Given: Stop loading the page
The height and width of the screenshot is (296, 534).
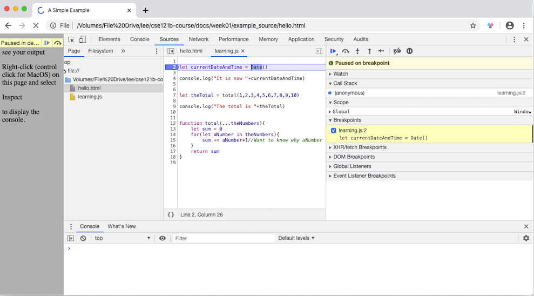Looking at the screenshot, I should tap(36, 25).
